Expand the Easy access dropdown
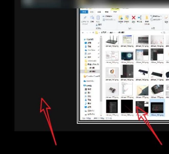Image resolution: width=169 pixels, height=154 pixels. [156, 19]
